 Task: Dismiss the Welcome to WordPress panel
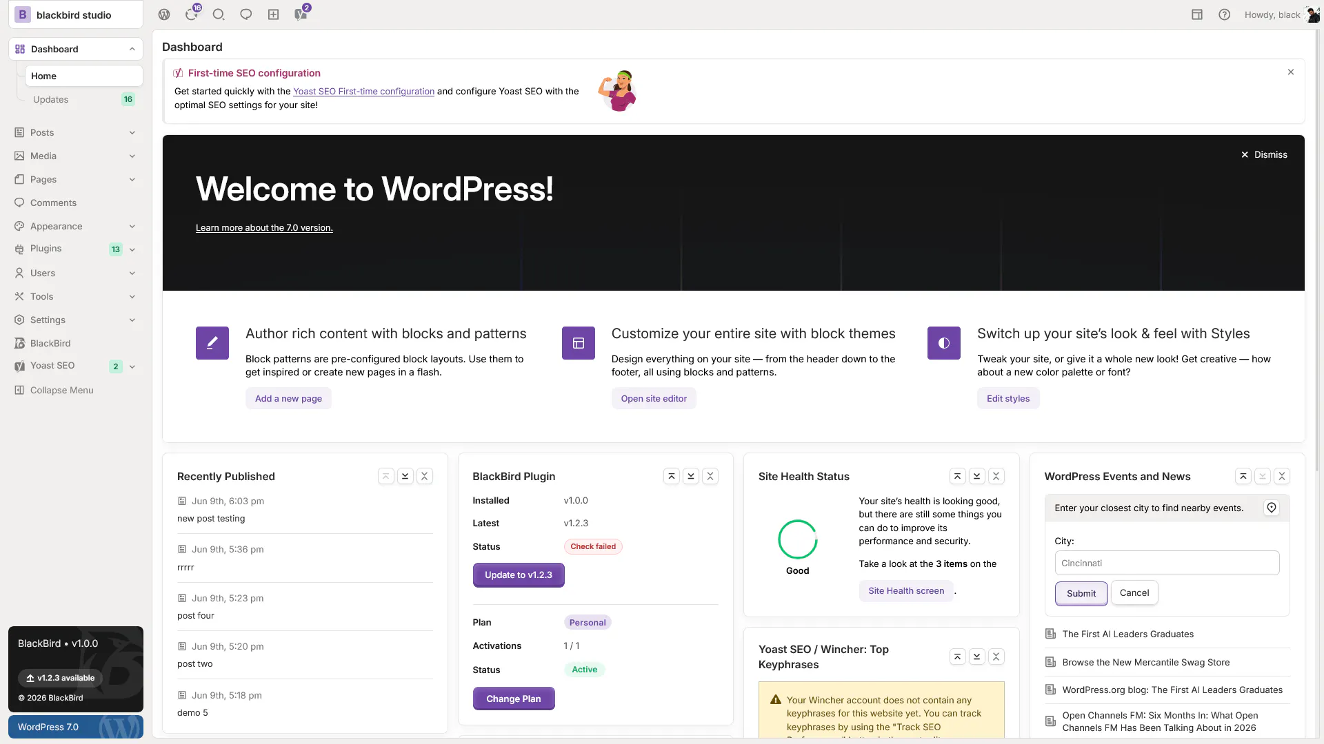click(x=1265, y=155)
